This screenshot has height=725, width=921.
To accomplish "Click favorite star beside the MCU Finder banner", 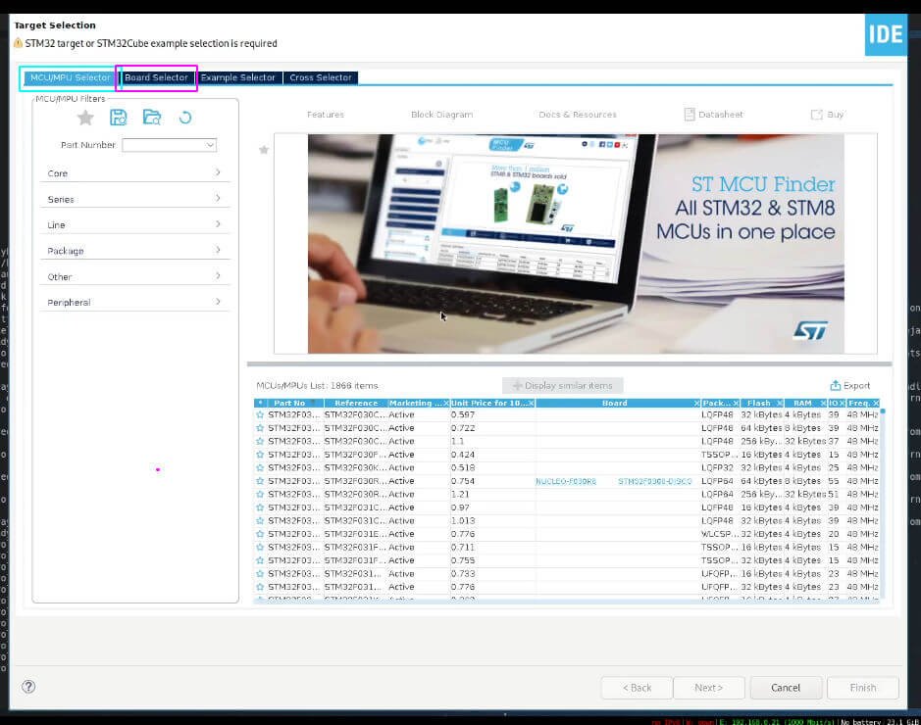I will tap(264, 150).
